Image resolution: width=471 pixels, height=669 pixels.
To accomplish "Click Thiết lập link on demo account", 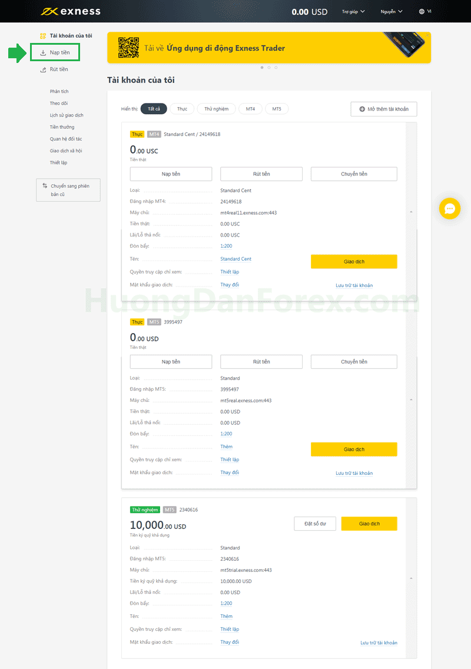I will pyautogui.click(x=230, y=629).
